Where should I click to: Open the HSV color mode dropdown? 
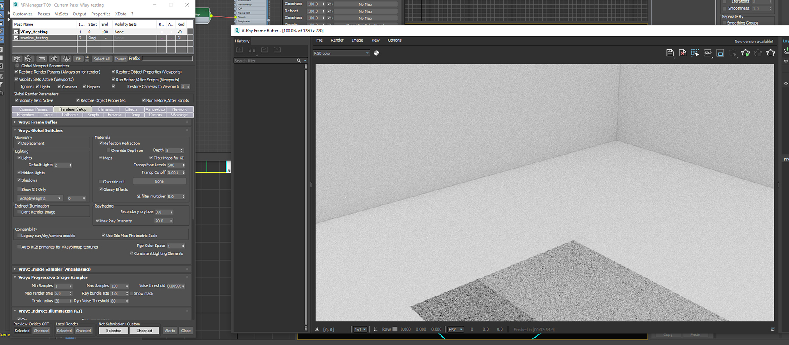pos(455,329)
